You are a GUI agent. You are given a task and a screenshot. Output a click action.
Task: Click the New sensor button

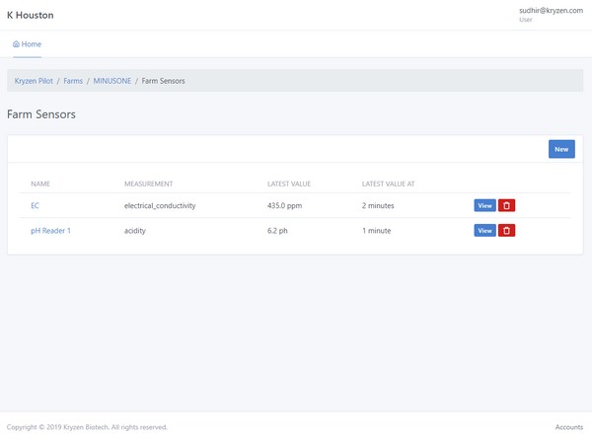point(560,149)
